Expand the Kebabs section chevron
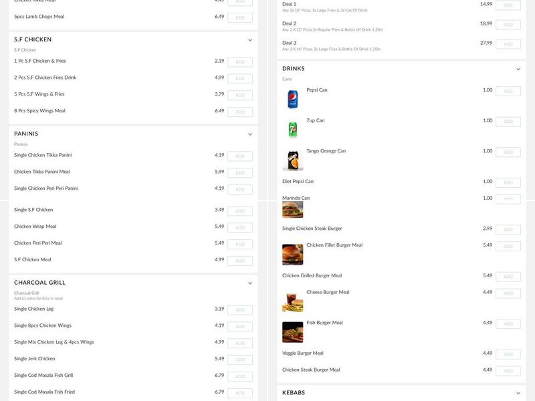The height and width of the screenshot is (401, 535). click(x=518, y=393)
